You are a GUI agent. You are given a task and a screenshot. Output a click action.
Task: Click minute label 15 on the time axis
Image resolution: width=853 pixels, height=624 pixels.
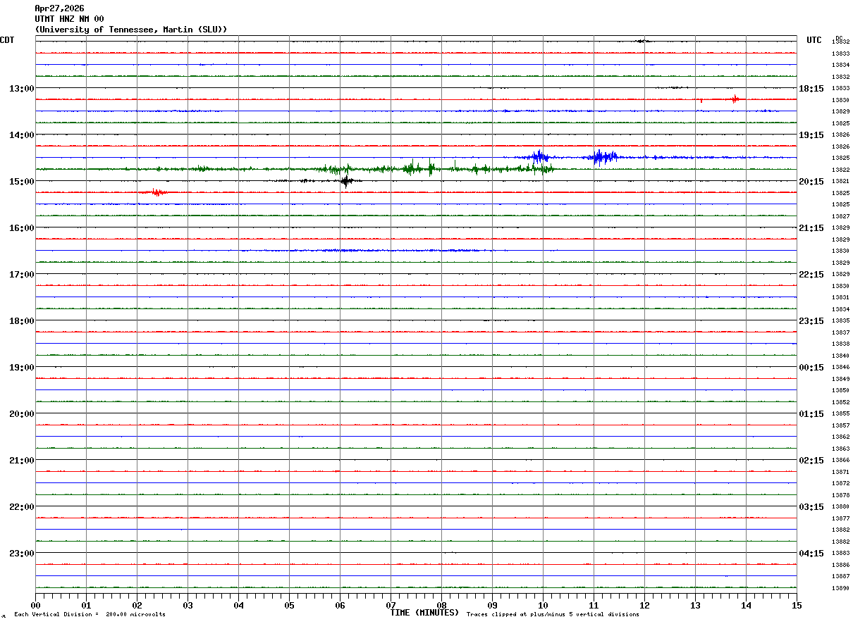click(797, 605)
